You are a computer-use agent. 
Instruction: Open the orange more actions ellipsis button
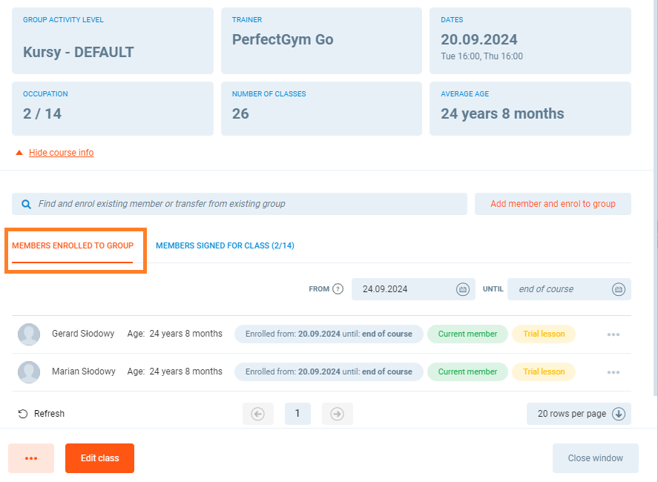click(31, 458)
